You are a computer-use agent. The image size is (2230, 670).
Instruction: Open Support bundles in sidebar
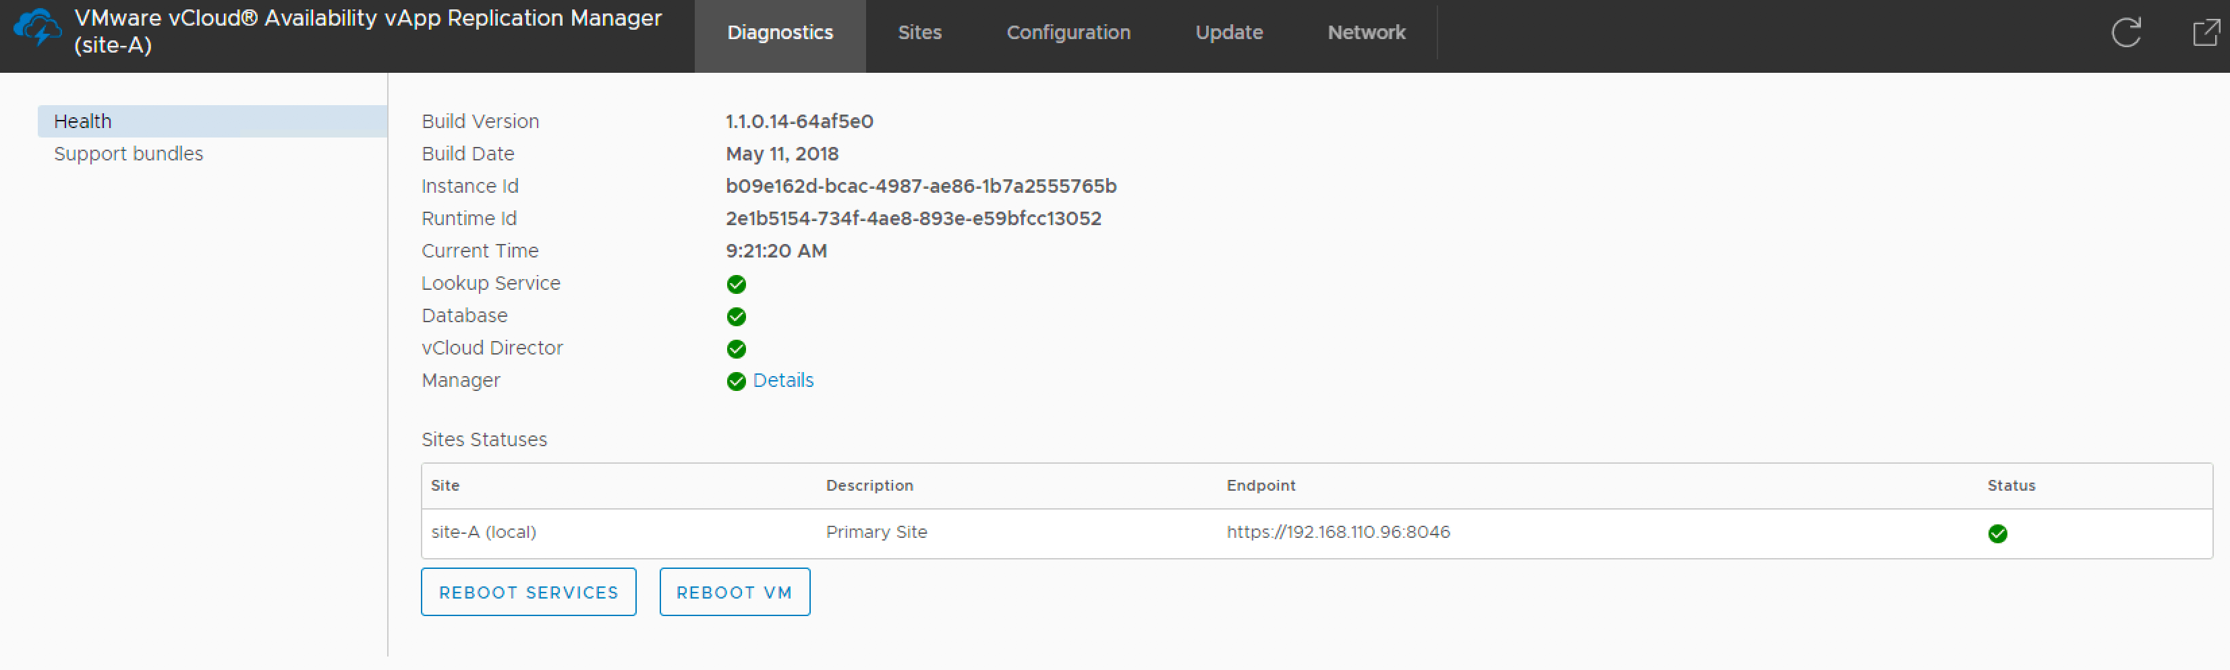point(128,154)
